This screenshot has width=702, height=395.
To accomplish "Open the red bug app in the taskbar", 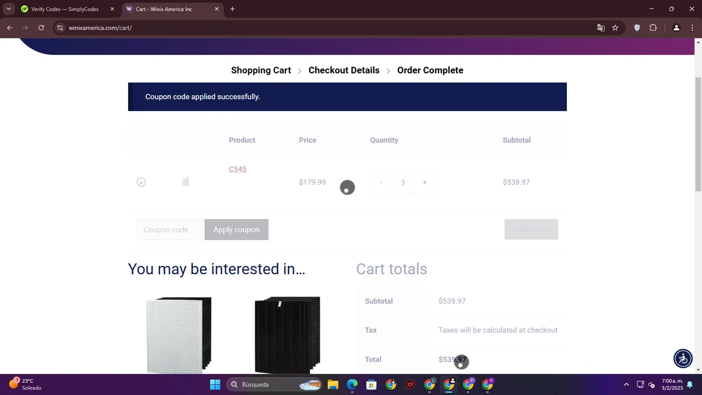I will [x=410, y=385].
